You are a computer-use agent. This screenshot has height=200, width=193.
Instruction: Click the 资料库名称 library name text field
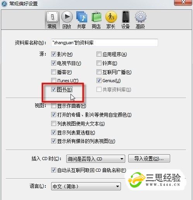click(x=105, y=43)
